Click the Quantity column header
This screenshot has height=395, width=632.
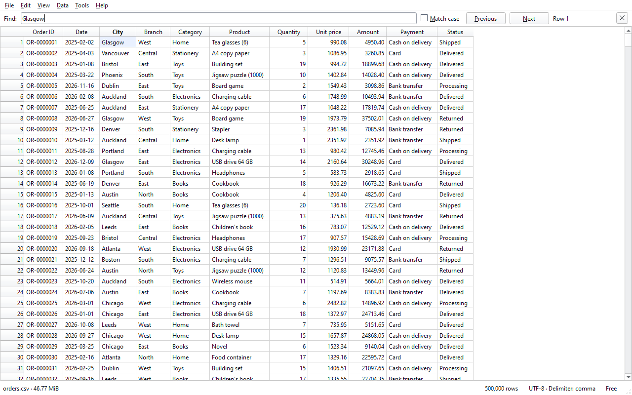[x=289, y=32]
